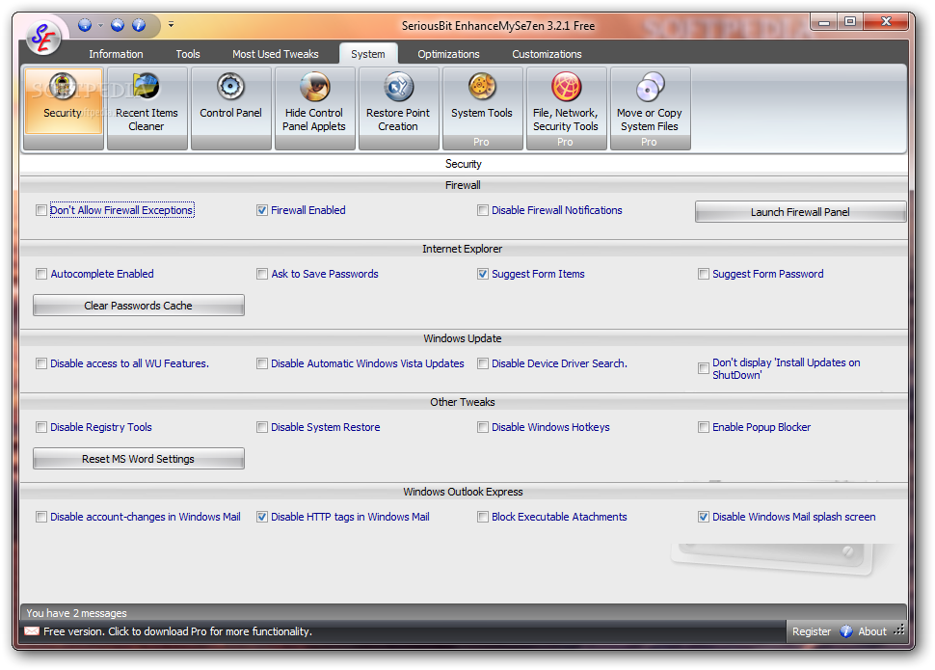
Task: Switch to the Tools tab
Action: pyautogui.click(x=188, y=54)
